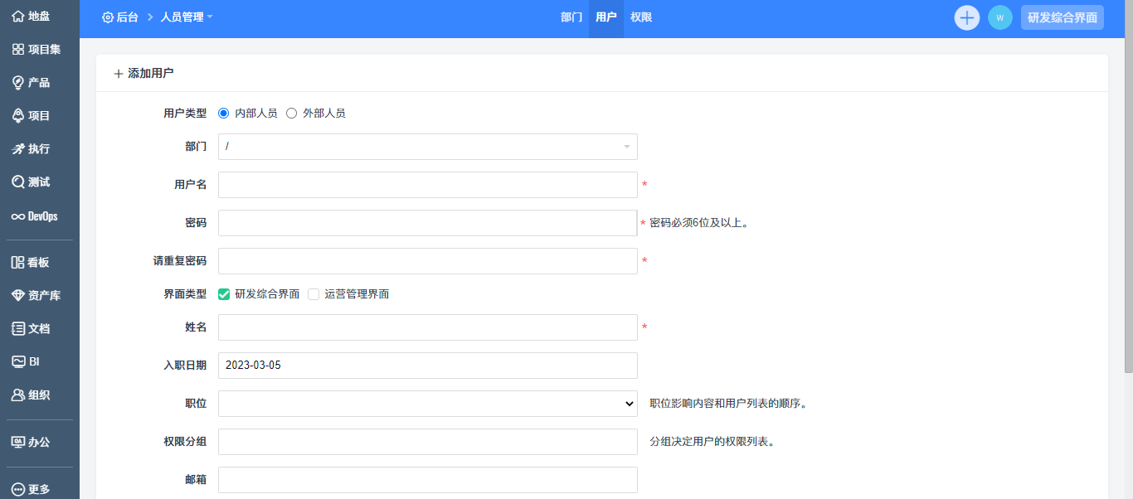Select the 外部人员 radio button

tap(291, 114)
